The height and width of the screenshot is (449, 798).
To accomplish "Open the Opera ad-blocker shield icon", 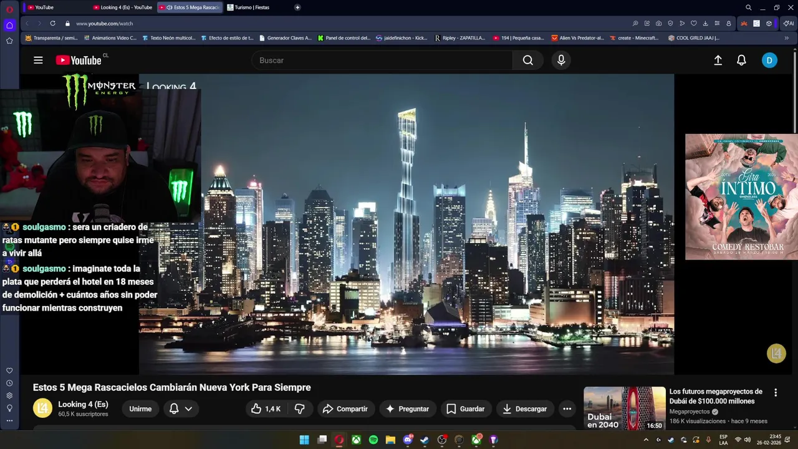I will pos(670,23).
